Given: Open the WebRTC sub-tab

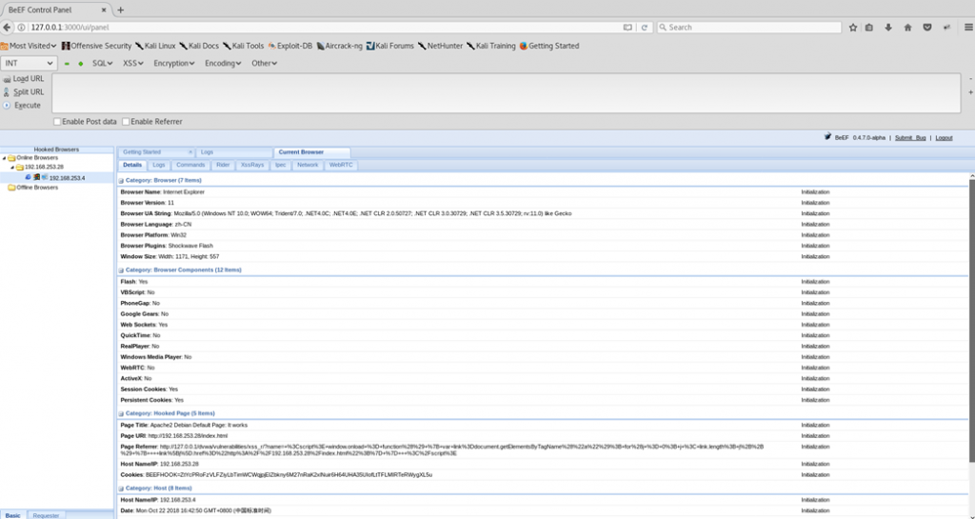Looking at the screenshot, I should pyautogui.click(x=341, y=166).
